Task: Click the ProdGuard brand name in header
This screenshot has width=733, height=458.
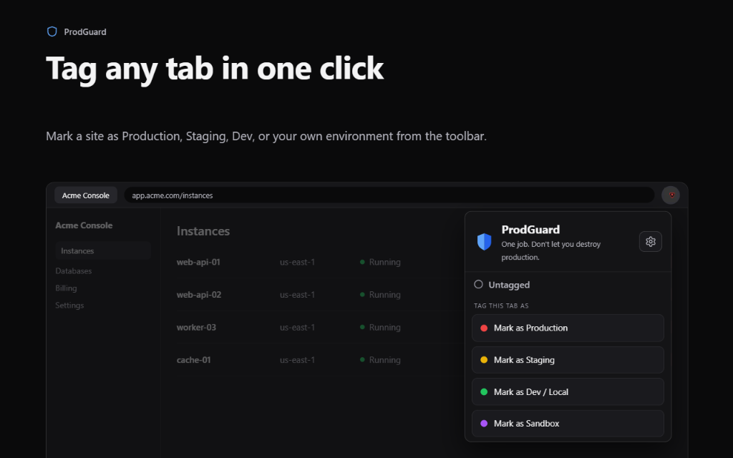Action: pyautogui.click(x=85, y=31)
